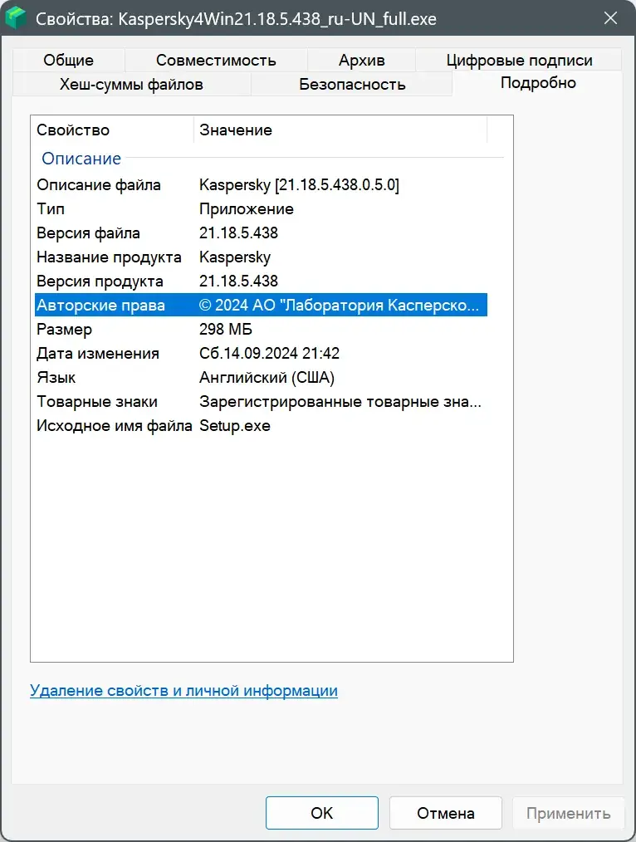Confirm with the OK button
The height and width of the screenshot is (842, 636).
coord(322,813)
